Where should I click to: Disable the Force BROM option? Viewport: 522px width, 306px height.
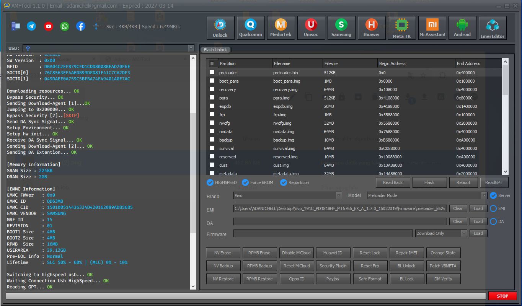click(245, 182)
